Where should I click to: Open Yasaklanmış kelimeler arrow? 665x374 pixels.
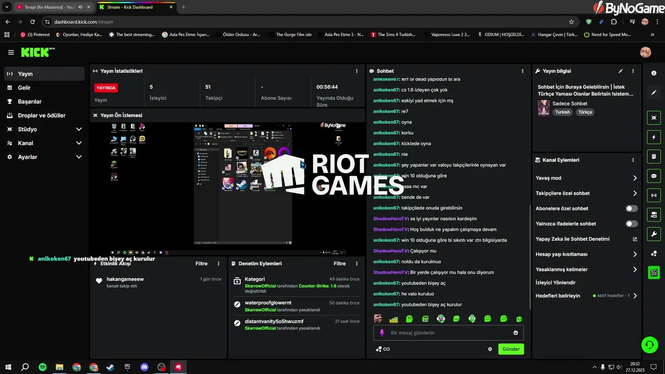635,270
